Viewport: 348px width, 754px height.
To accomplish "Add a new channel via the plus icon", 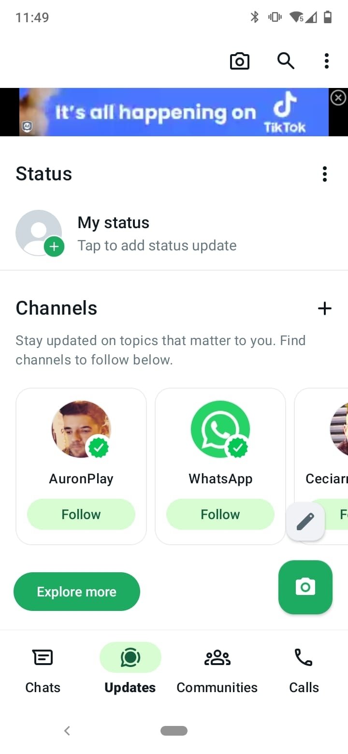I will 325,308.
